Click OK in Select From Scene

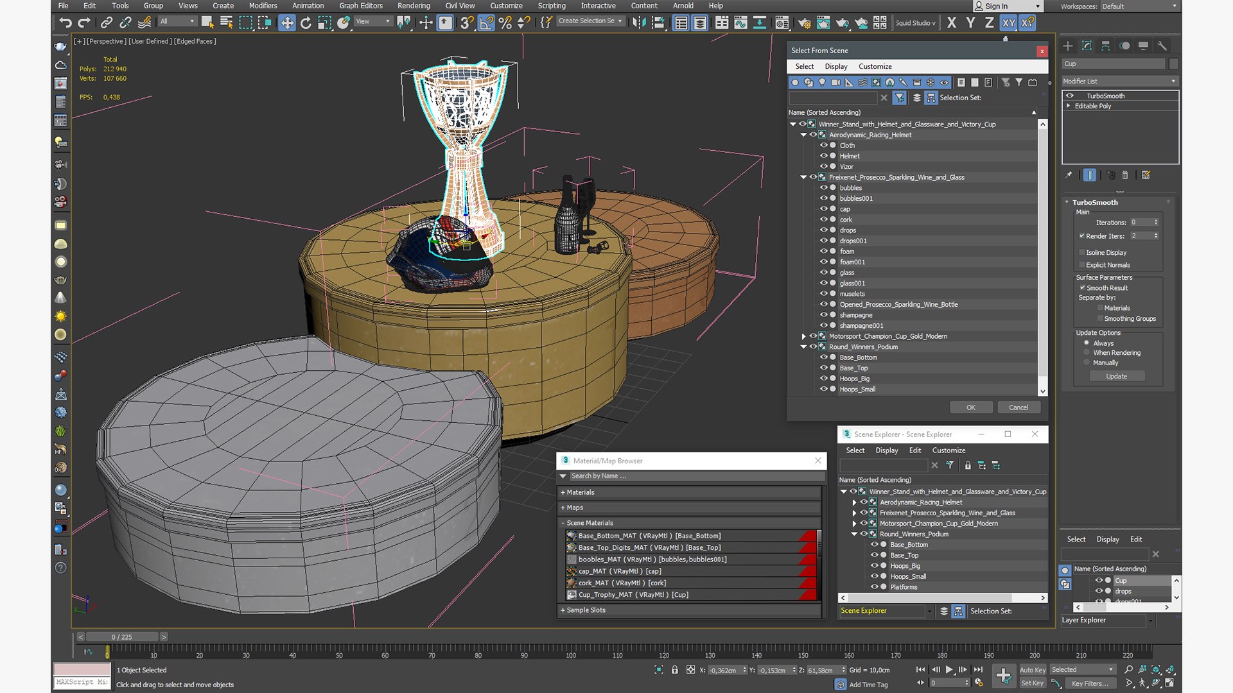tap(971, 407)
